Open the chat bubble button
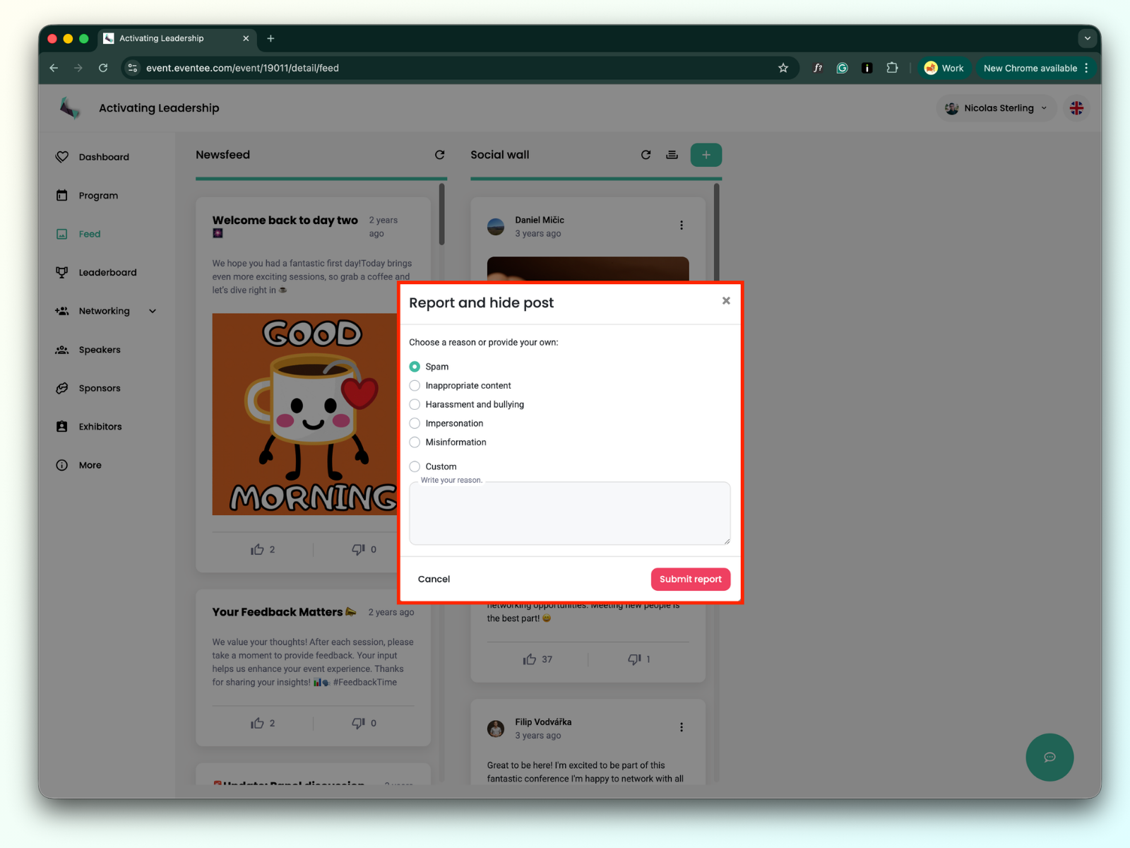This screenshot has width=1130, height=848. 1049,757
